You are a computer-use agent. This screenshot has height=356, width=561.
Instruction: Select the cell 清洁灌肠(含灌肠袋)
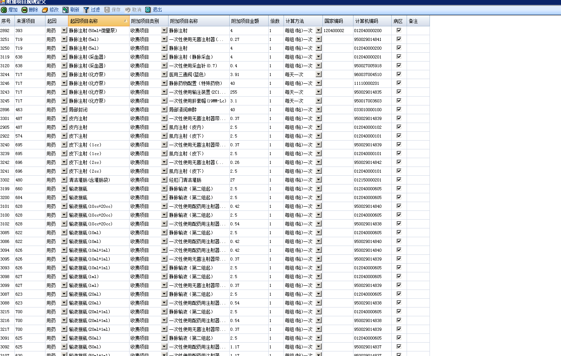99,180
